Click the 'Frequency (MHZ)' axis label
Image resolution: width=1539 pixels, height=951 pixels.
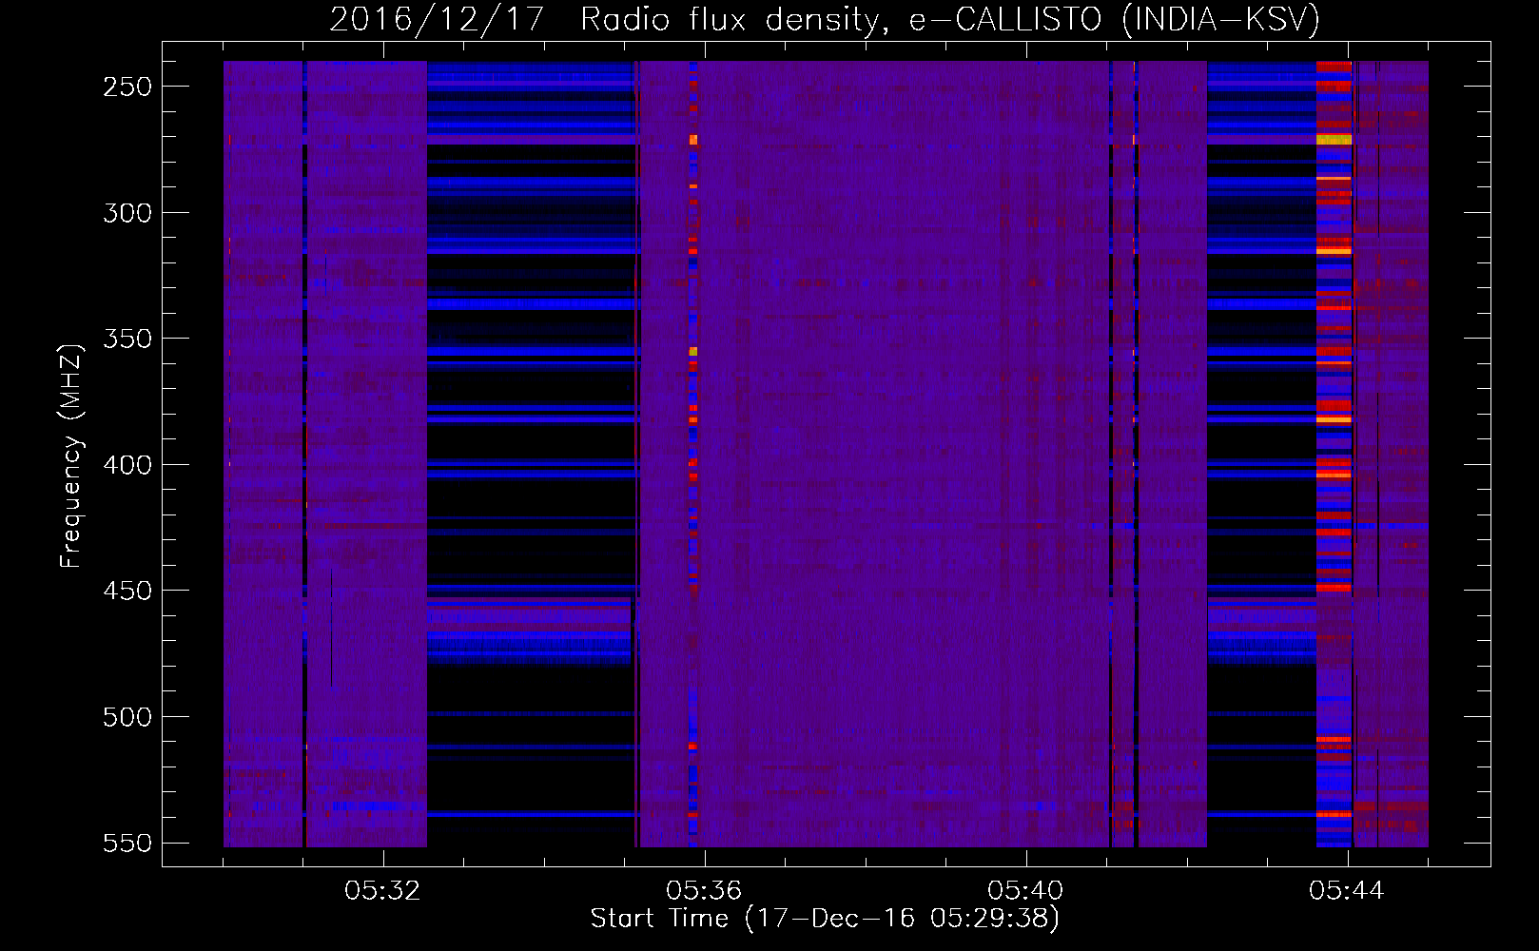tap(71, 456)
